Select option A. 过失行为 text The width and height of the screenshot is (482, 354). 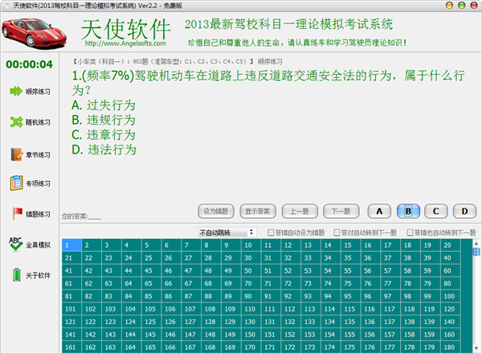tap(104, 105)
